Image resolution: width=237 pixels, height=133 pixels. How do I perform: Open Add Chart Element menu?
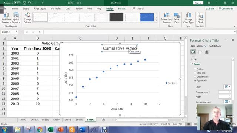tap(6, 18)
